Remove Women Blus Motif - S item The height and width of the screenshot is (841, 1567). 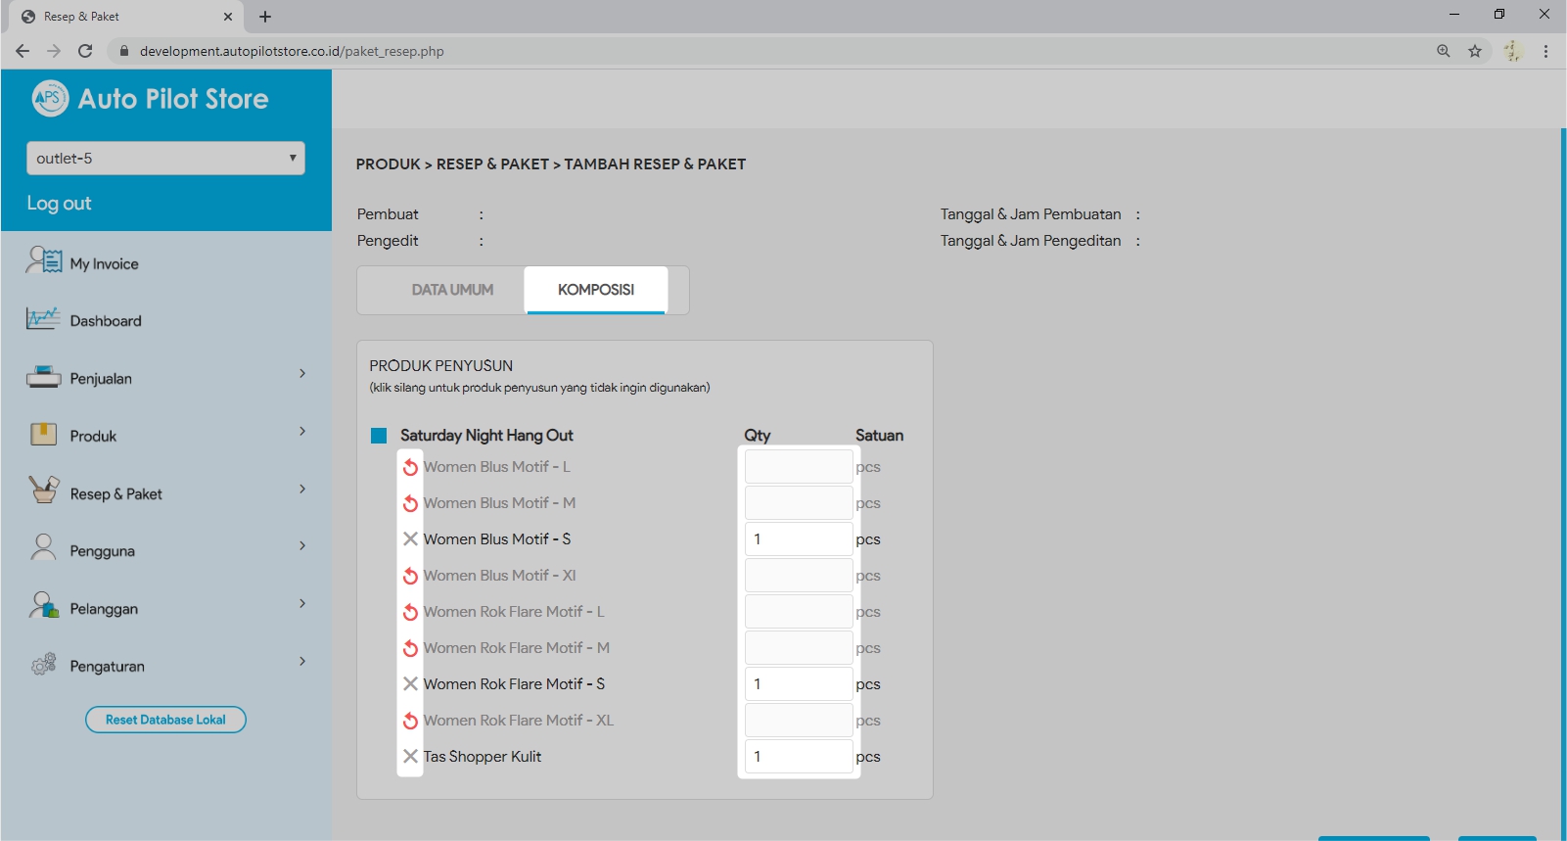pos(410,539)
